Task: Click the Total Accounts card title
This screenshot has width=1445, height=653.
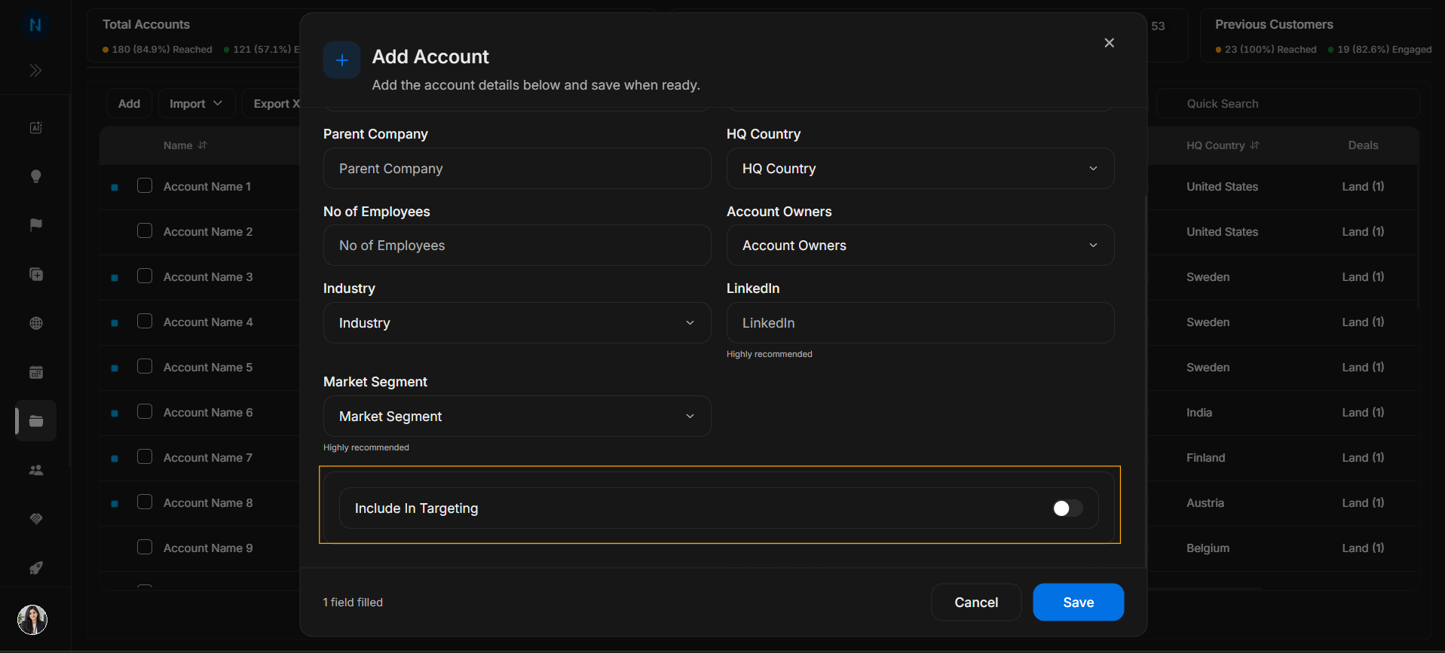Action: [x=146, y=24]
